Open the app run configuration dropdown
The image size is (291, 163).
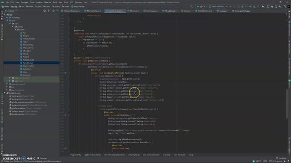pos(201,6)
